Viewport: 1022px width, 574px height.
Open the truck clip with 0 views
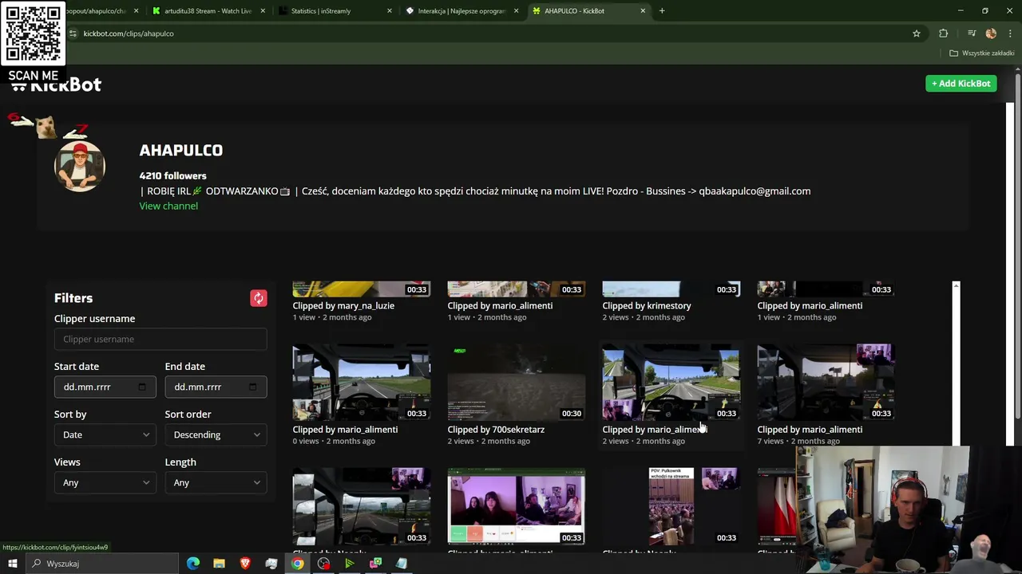[361, 383]
